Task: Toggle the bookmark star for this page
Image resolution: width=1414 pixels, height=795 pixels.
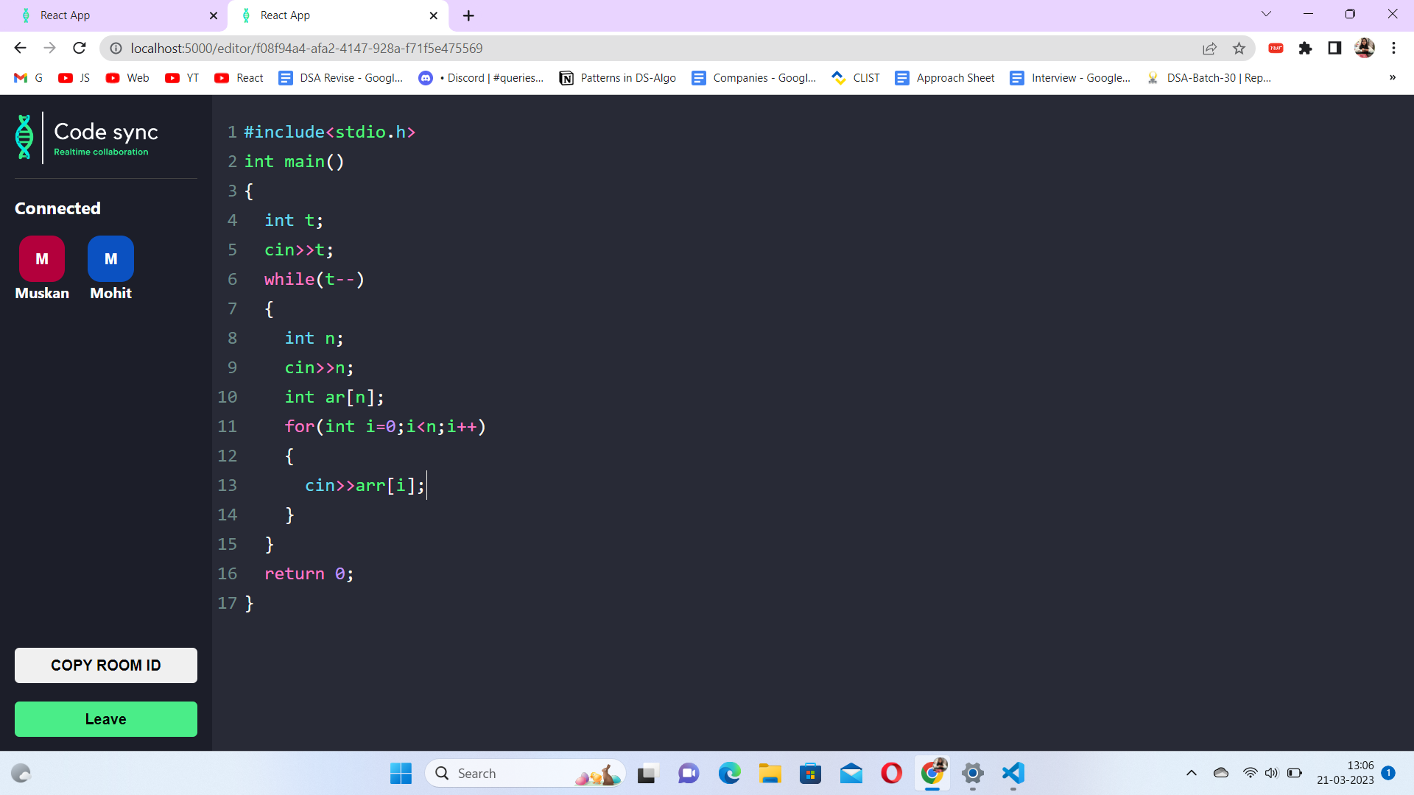Action: tap(1239, 48)
